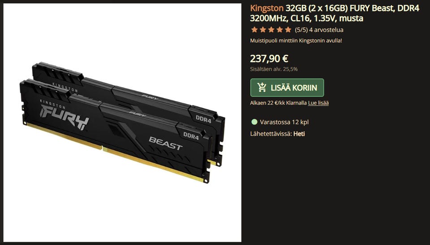The width and height of the screenshot is (430, 245).
Task: Open the 4 arvostelua reviews text
Action: [326, 30]
